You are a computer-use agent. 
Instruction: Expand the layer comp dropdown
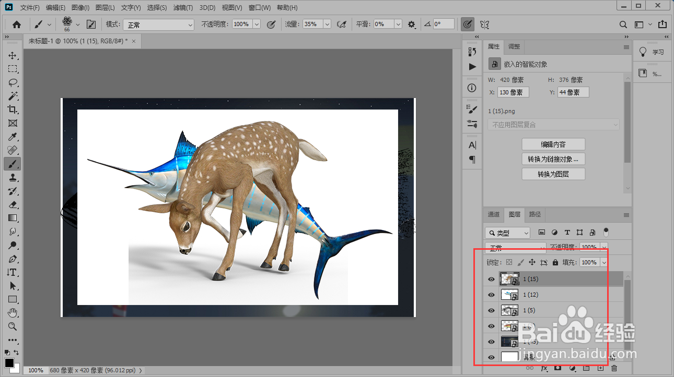pyautogui.click(x=553, y=125)
